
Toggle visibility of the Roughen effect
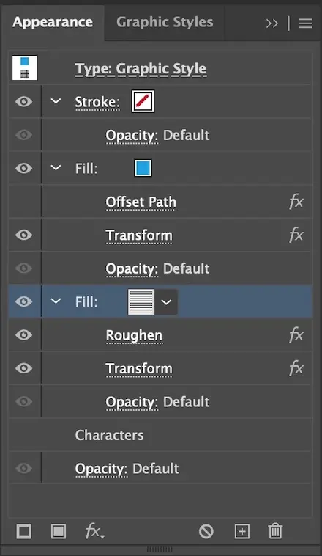(23, 334)
